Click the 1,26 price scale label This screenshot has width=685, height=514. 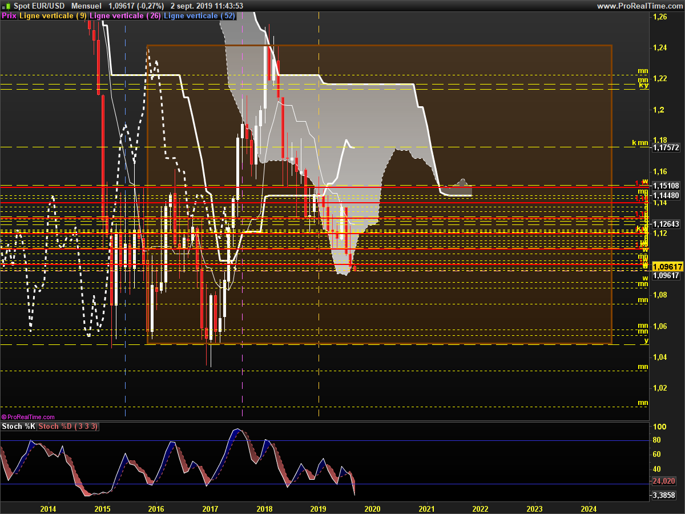coord(660,17)
